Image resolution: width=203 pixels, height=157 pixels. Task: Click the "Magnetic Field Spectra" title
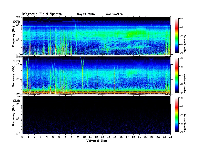click(x=42, y=14)
